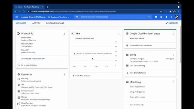The image size is (194, 109).
Task: Reload the console page
Action: tap(24, 12)
